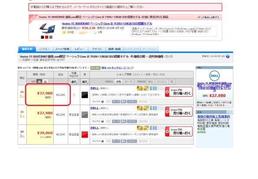
Task: Click the crown ranking icon beside 20位
Action: coord(64,32)
